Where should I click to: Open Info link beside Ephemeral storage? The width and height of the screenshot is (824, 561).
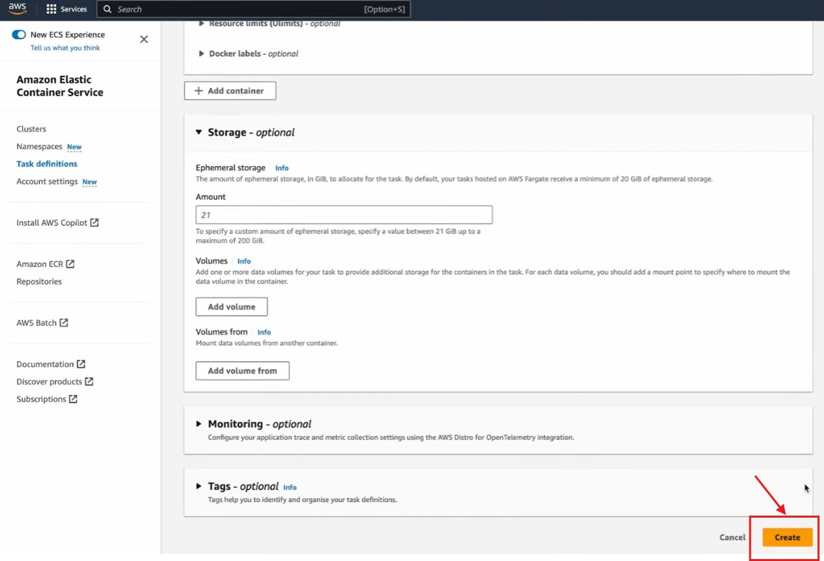pos(282,168)
